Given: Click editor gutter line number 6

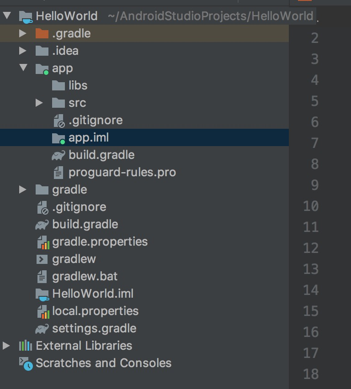Looking at the screenshot, I should (315, 122).
